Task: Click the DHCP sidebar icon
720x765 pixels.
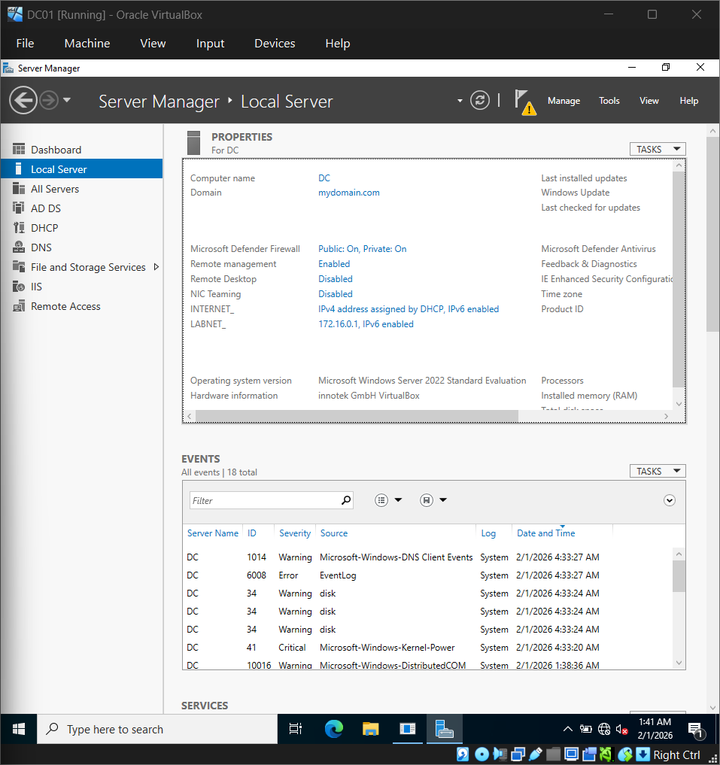Action: pyautogui.click(x=19, y=227)
